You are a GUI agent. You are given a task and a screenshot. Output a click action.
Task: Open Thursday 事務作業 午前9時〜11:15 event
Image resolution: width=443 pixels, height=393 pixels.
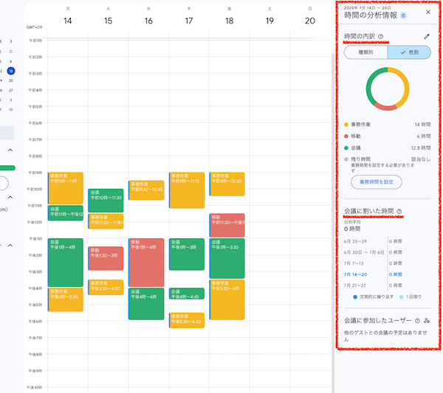coord(187,190)
